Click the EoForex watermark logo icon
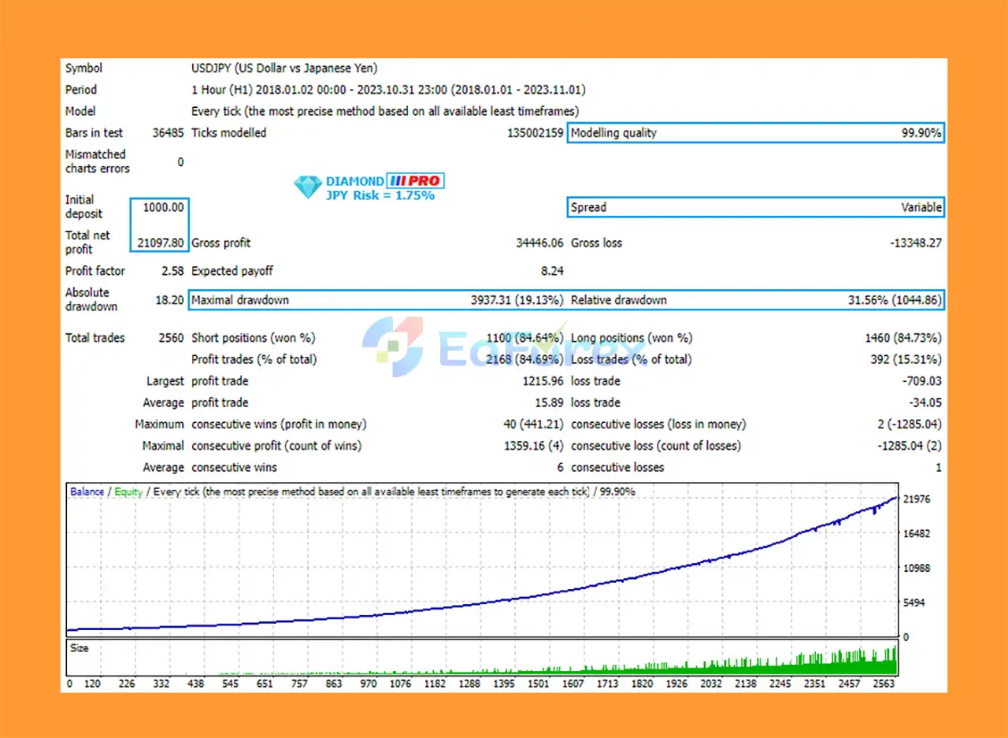 pos(393,346)
